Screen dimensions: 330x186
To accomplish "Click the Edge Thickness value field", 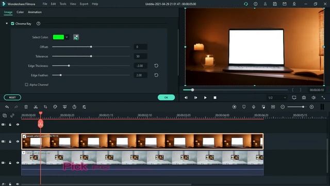I will [x=140, y=66].
